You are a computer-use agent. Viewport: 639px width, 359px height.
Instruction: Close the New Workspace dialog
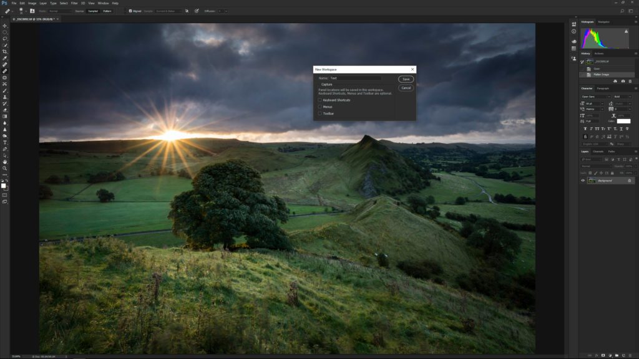(x=412, y=70)
